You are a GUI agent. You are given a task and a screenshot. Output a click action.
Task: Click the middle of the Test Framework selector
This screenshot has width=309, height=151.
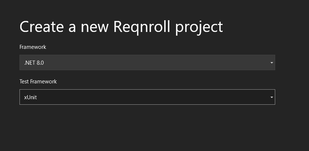click(147, 97)
